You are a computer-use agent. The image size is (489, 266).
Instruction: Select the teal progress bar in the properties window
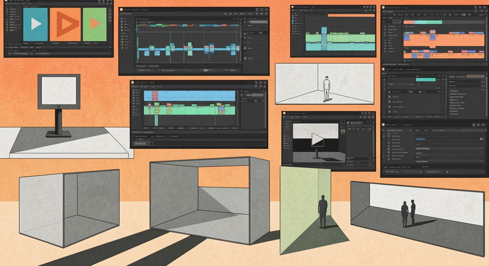tap(426, 80)
